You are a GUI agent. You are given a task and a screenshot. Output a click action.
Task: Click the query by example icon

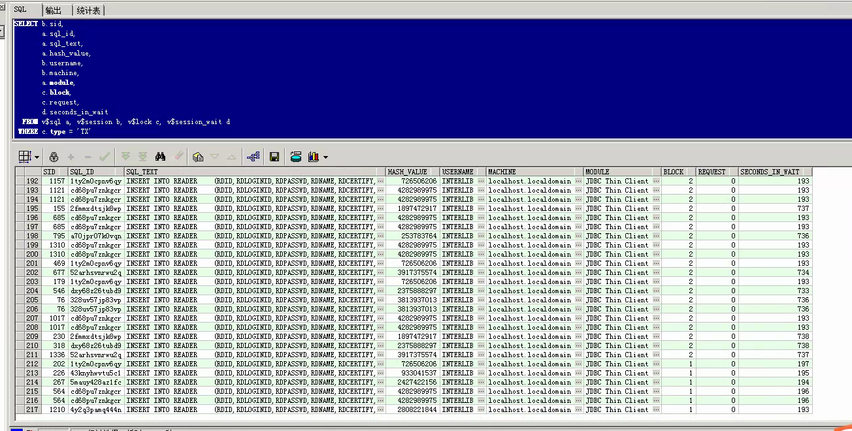[198, 157]
